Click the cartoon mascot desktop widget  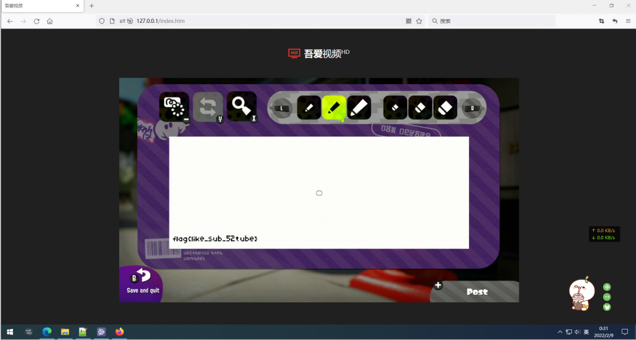[x=582, y=294]
